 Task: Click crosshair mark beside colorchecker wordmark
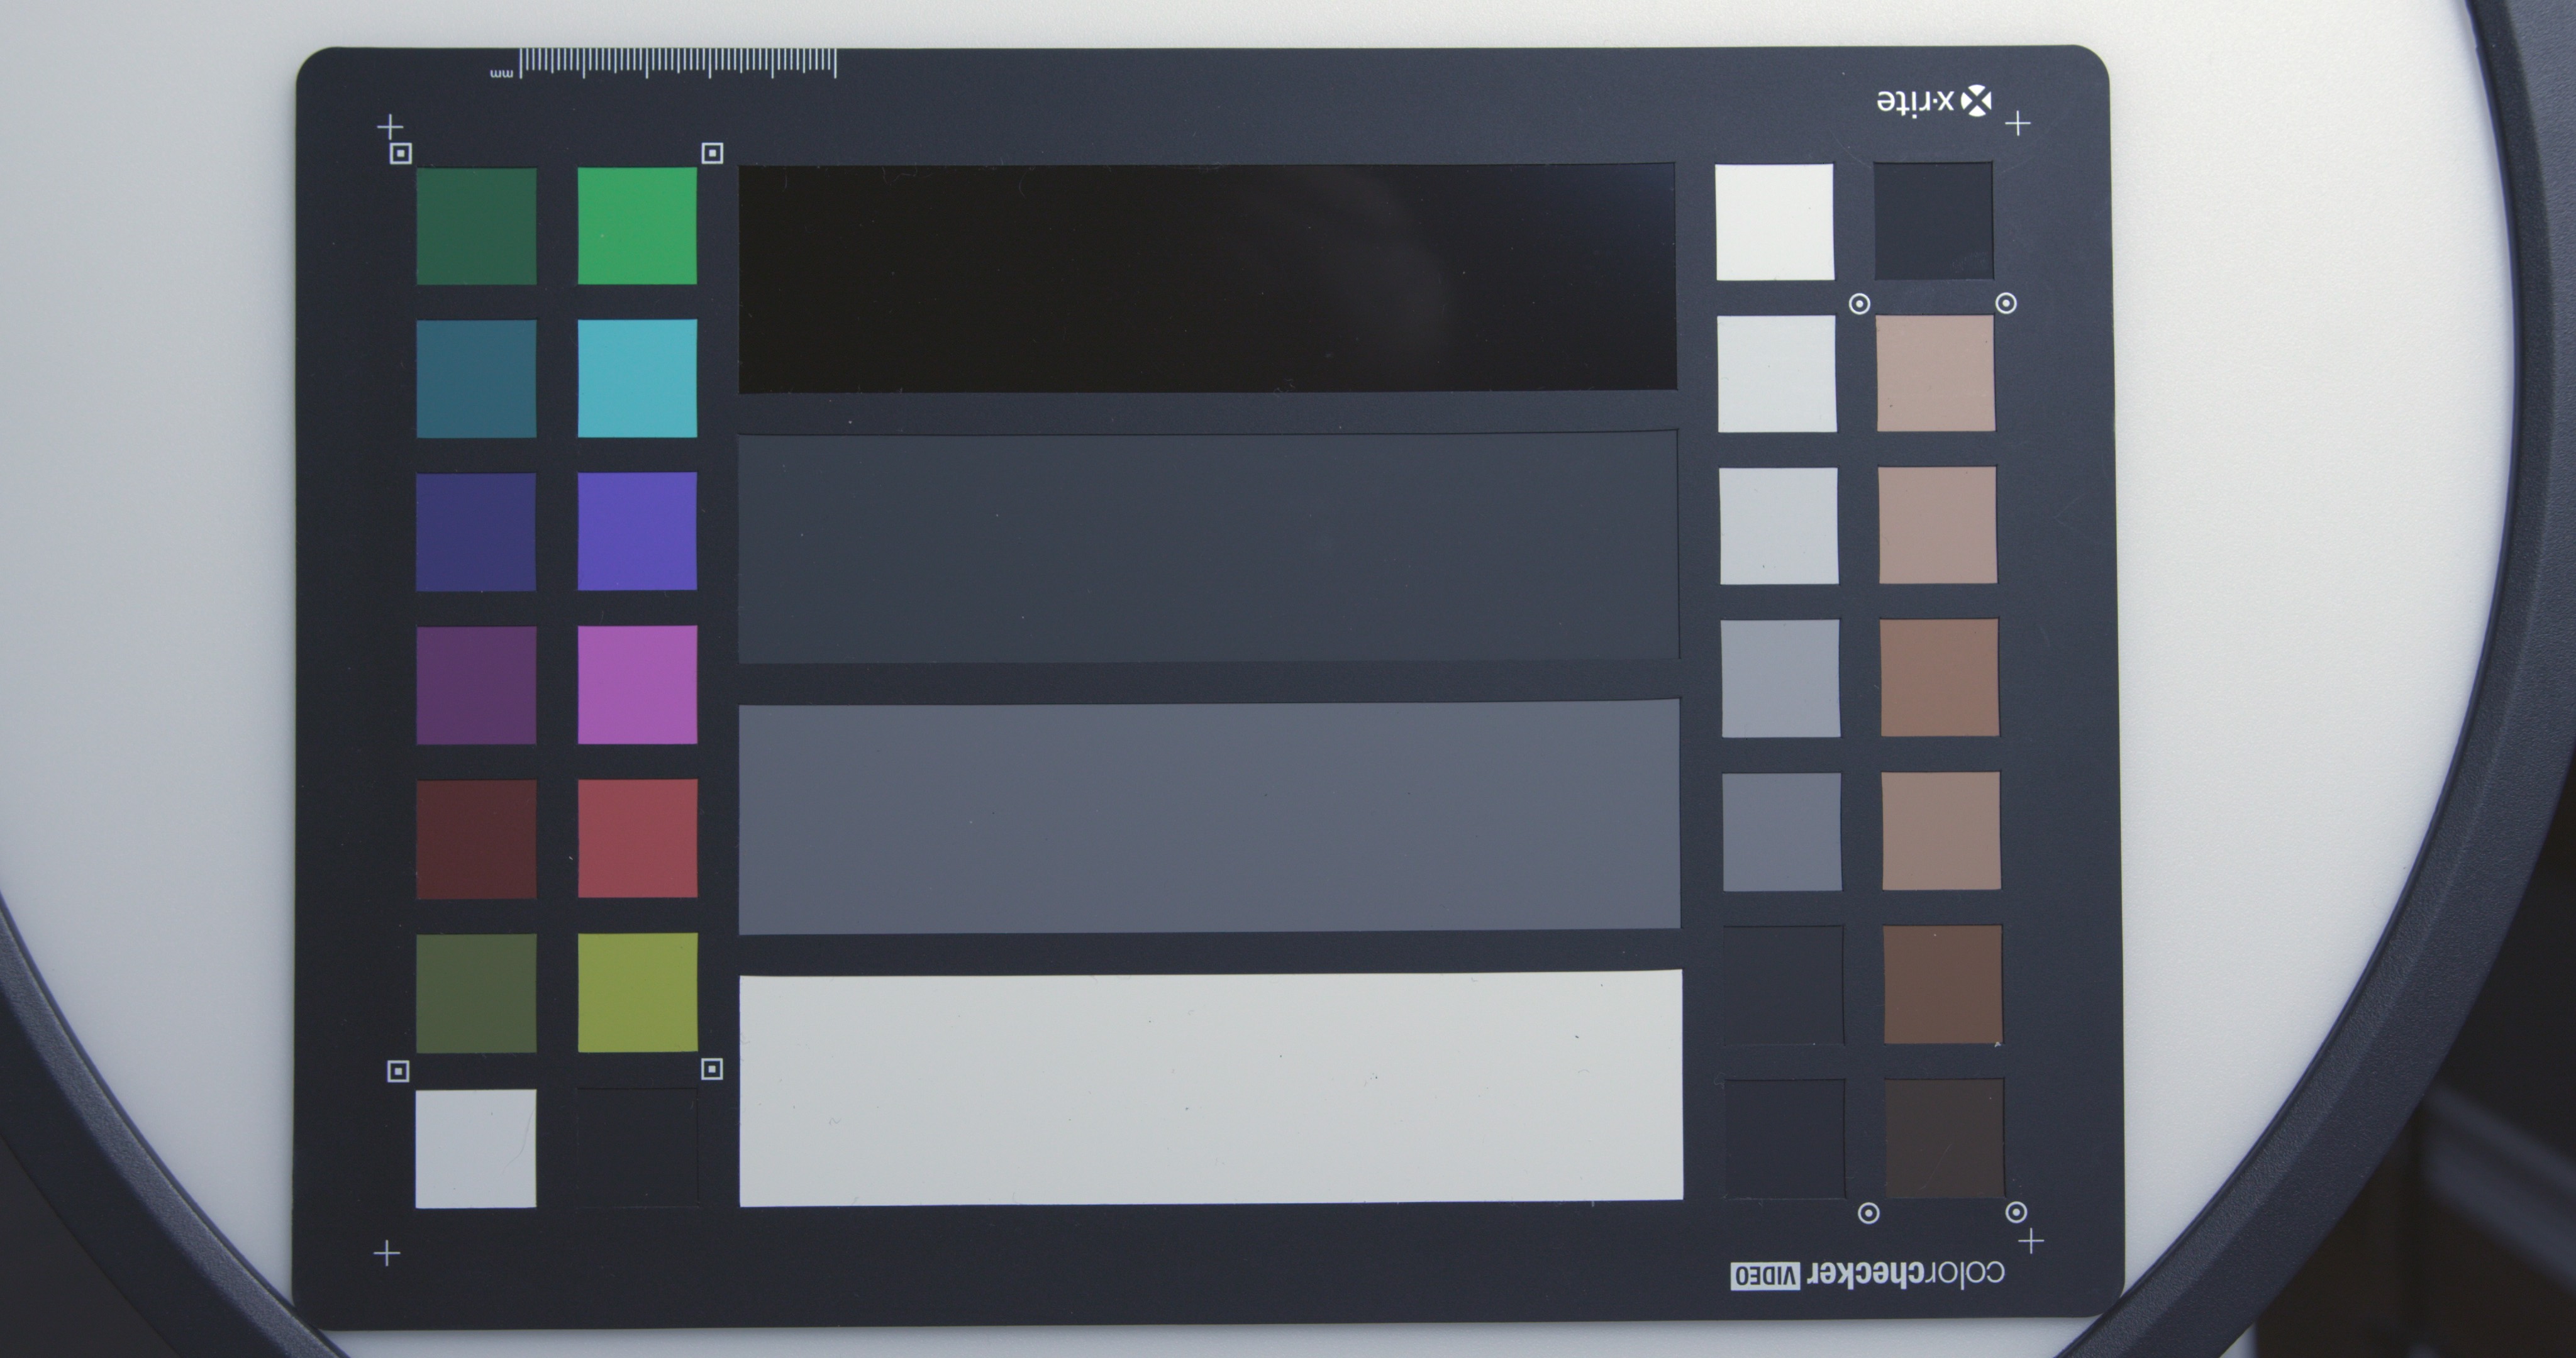click(x=2031, y=1242)
